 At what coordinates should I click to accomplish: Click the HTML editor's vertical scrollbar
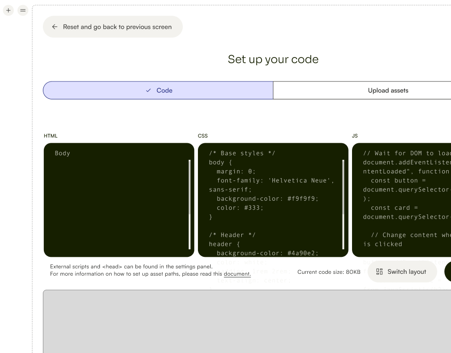pos(189,204)
